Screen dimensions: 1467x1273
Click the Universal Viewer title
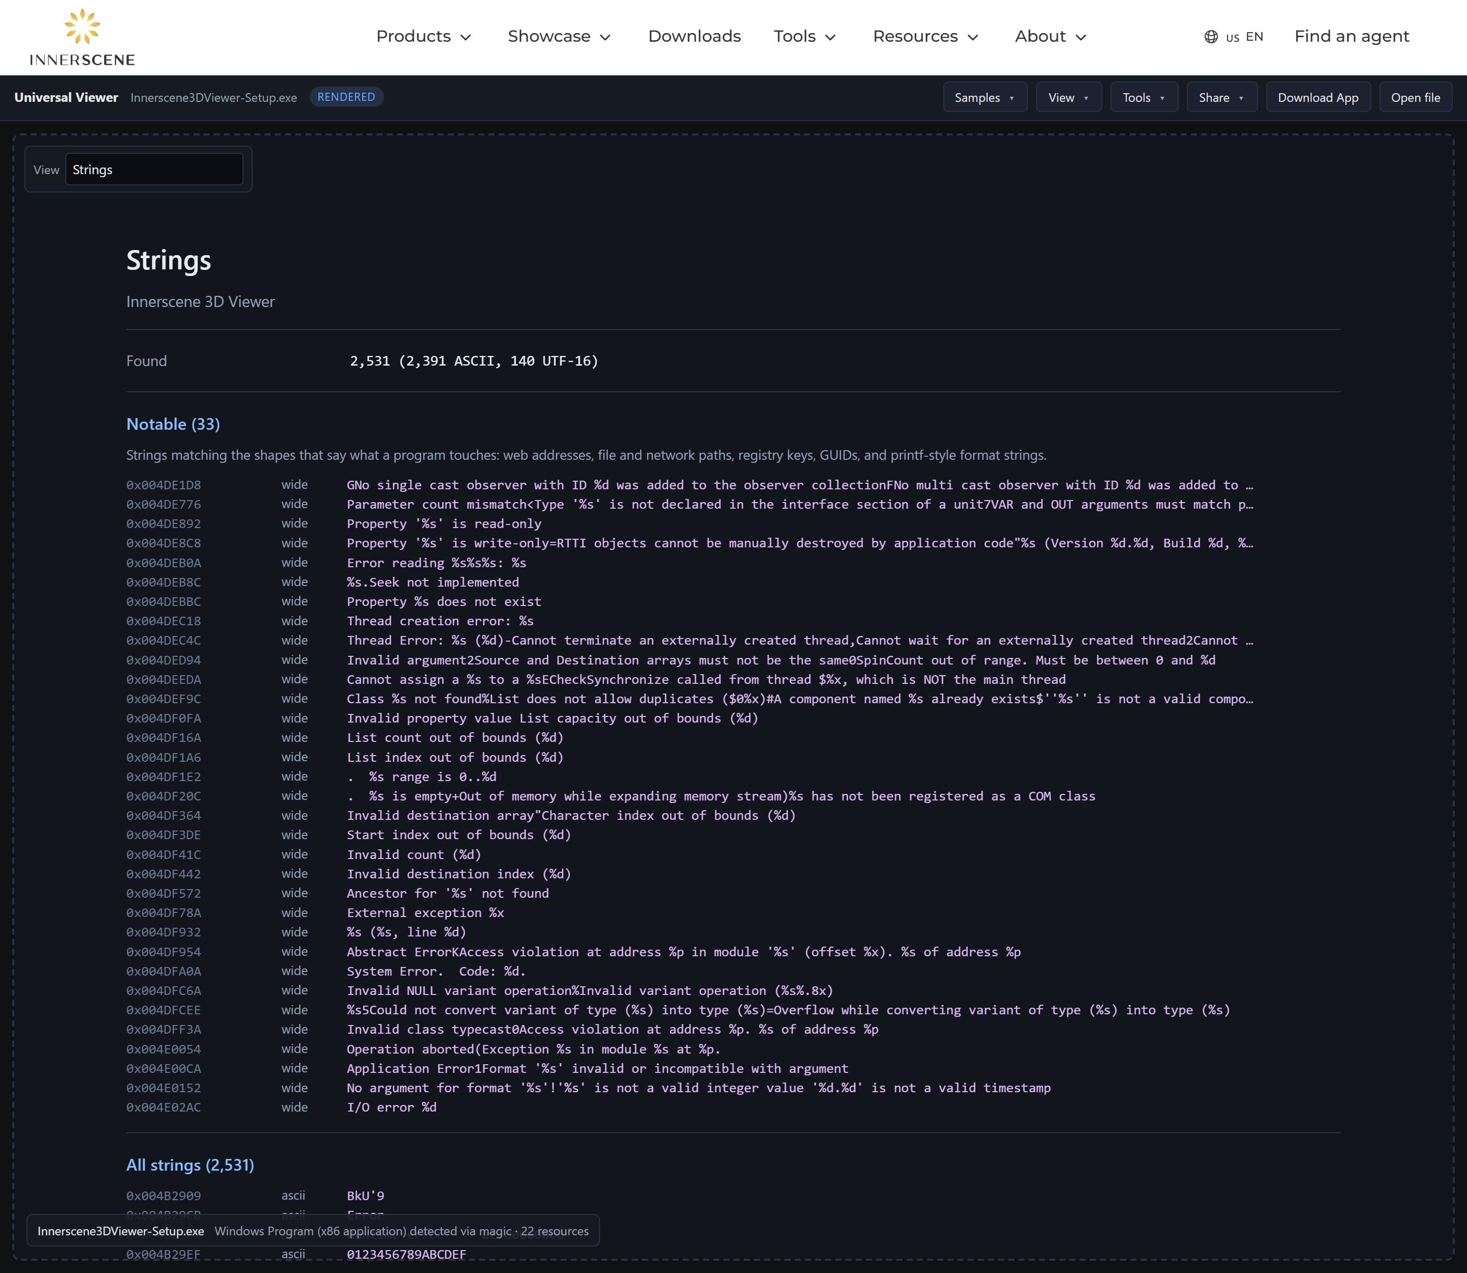click(x=66, y=97)
